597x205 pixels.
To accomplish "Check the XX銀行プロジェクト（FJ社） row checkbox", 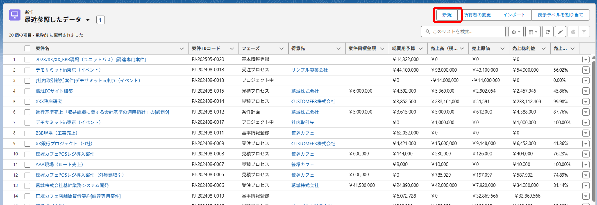I will click(x=27, y=144).
